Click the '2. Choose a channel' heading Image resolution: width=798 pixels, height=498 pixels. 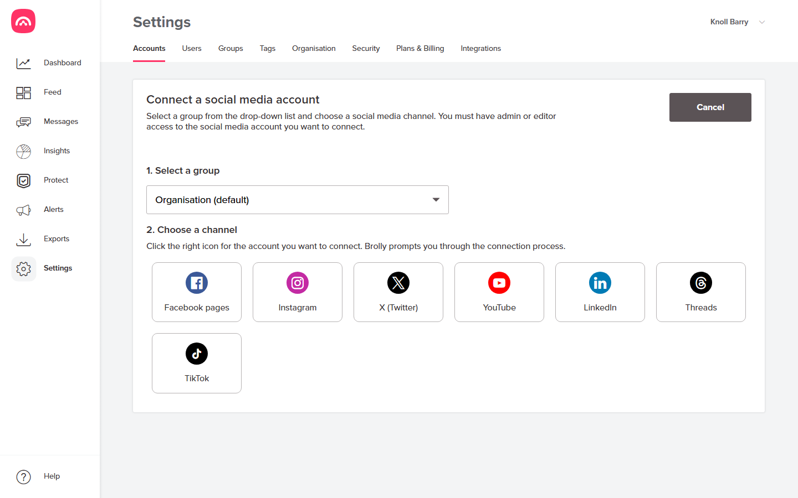(192, 230)
